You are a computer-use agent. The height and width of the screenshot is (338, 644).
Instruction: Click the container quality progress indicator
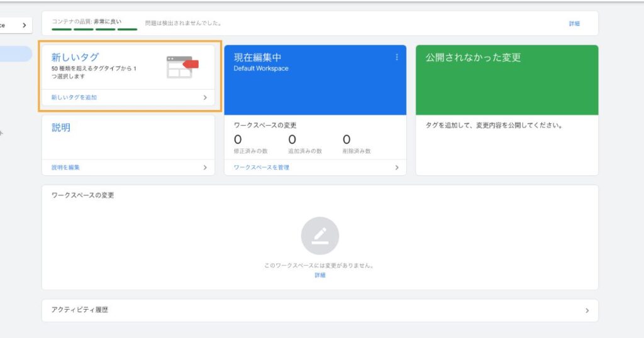tap(94, 30)
